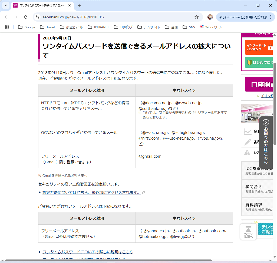Click ワンタイムパスワードについての詳しい説明 link

pos(88,252)
